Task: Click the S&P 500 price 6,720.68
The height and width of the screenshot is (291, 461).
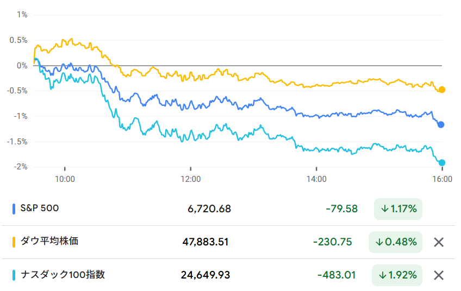Action: click(x=209, y=209)
